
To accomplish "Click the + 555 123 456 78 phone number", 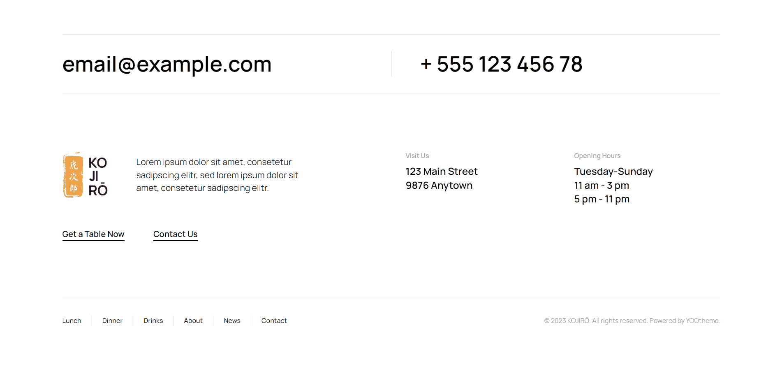I will [501, 64].
